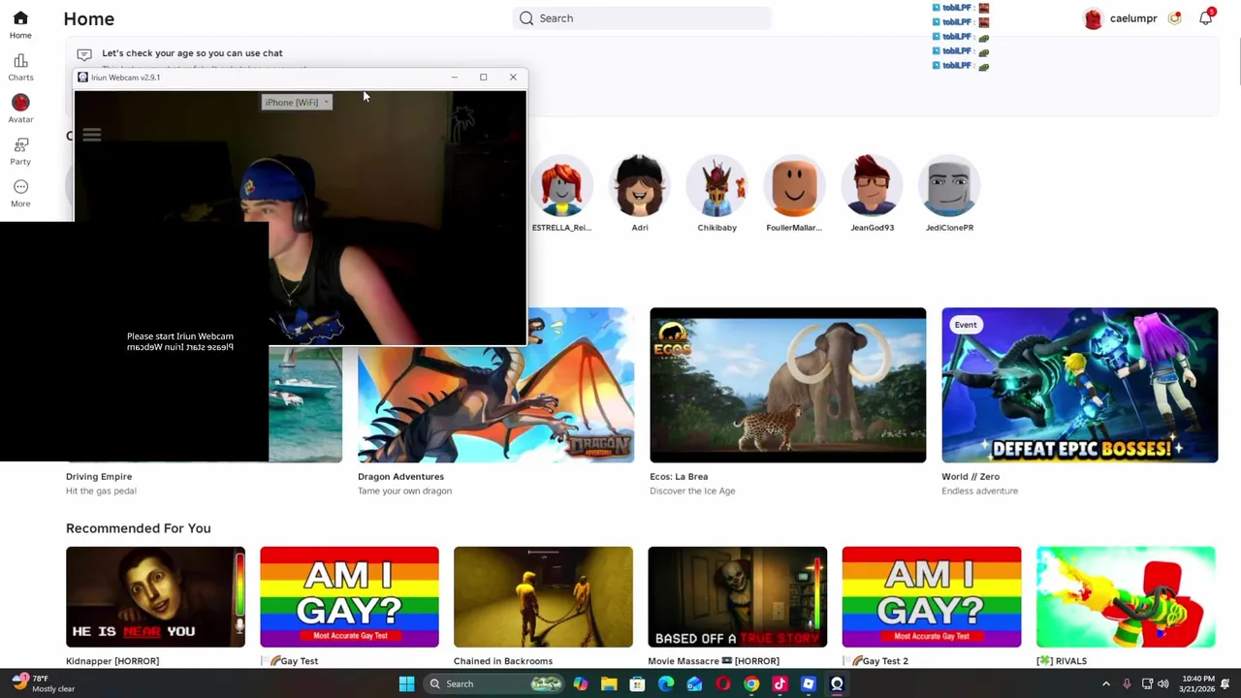Select the age check chat banner text
The height and width of the screenshot is (698, 1241).
[192, 53]
